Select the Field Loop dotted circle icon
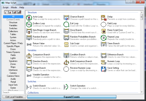Viewport: 146px width, 101px height. (104, 25)
